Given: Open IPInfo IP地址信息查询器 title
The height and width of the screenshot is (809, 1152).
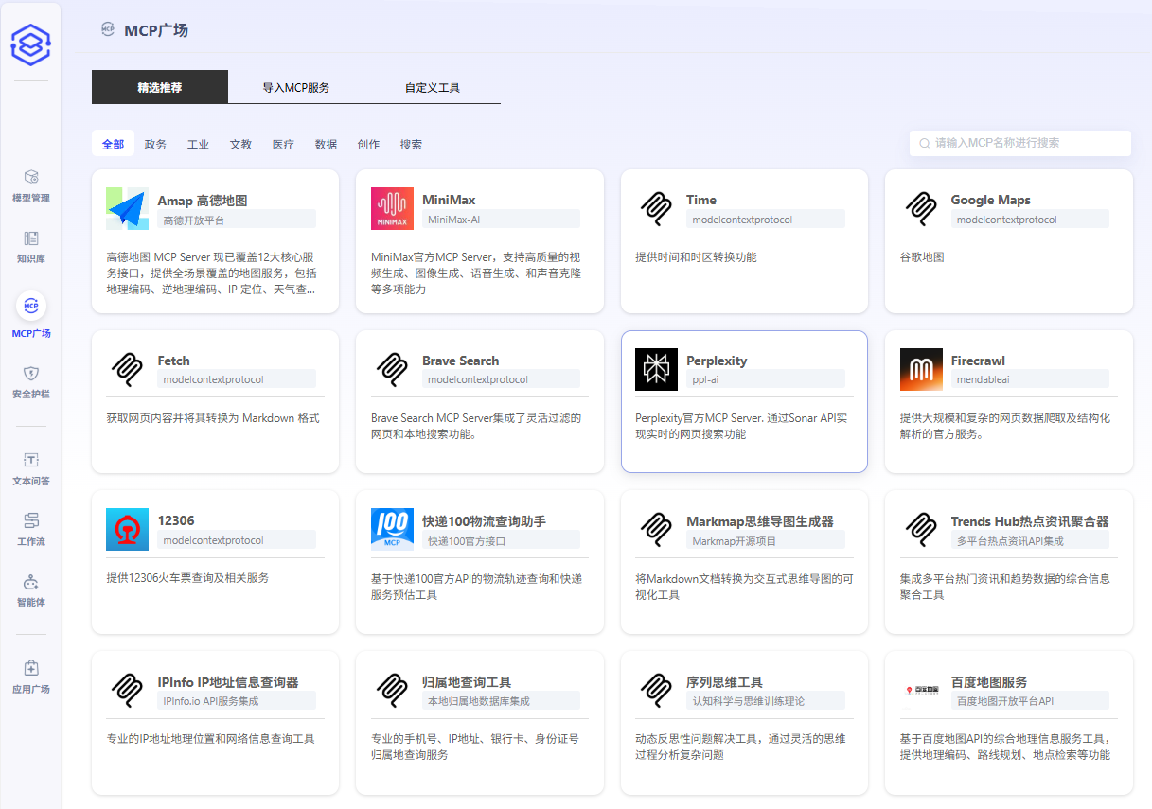Looking at the screenshot, I should (x=228, y=682).
